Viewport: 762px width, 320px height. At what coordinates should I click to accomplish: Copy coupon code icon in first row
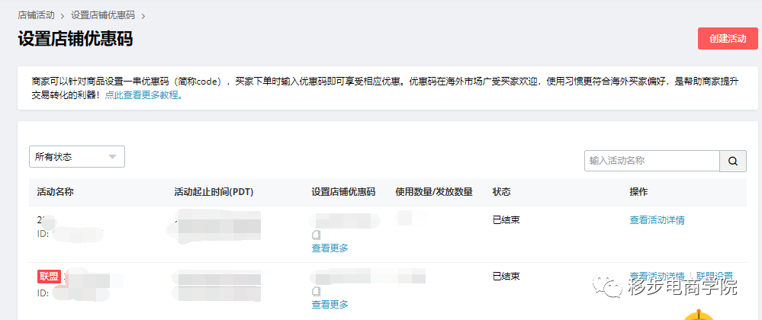pyautogui.click(x=317, y=235)
